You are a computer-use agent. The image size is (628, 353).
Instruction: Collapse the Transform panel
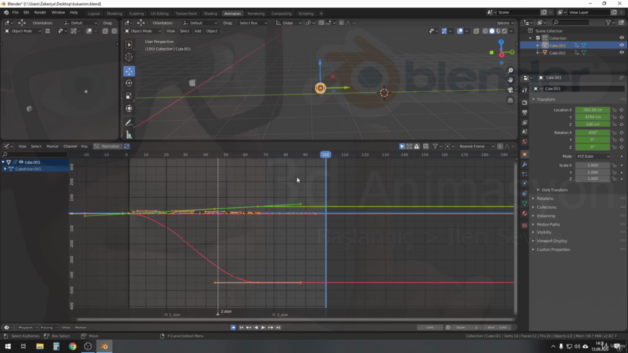546,99
